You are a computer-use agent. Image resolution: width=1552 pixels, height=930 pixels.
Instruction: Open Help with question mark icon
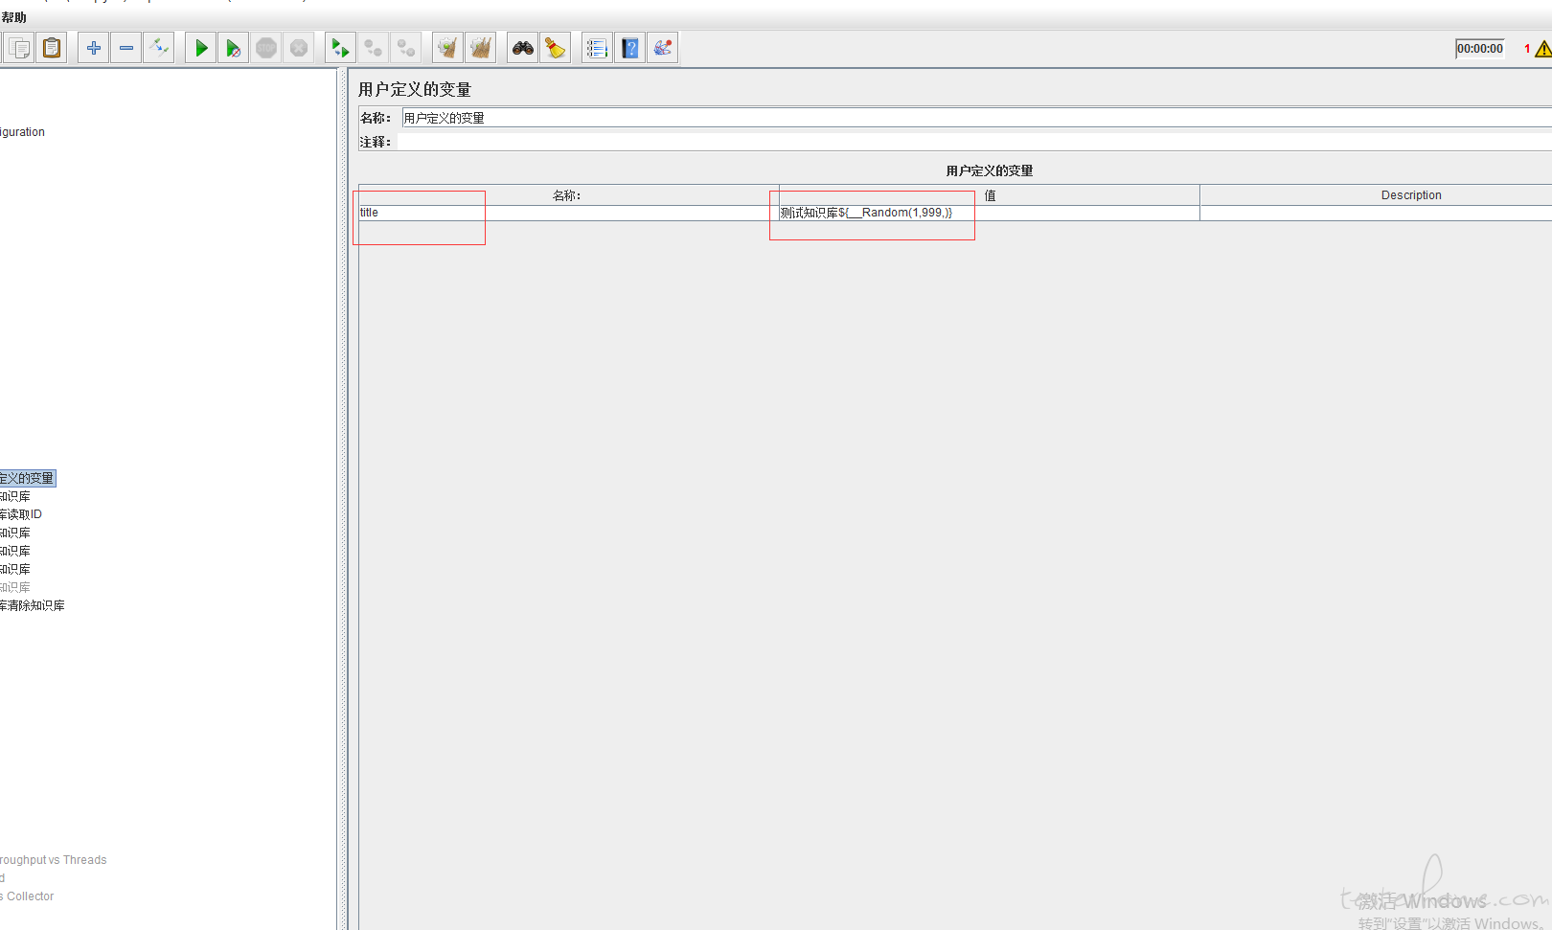click(x=630, y=48)
